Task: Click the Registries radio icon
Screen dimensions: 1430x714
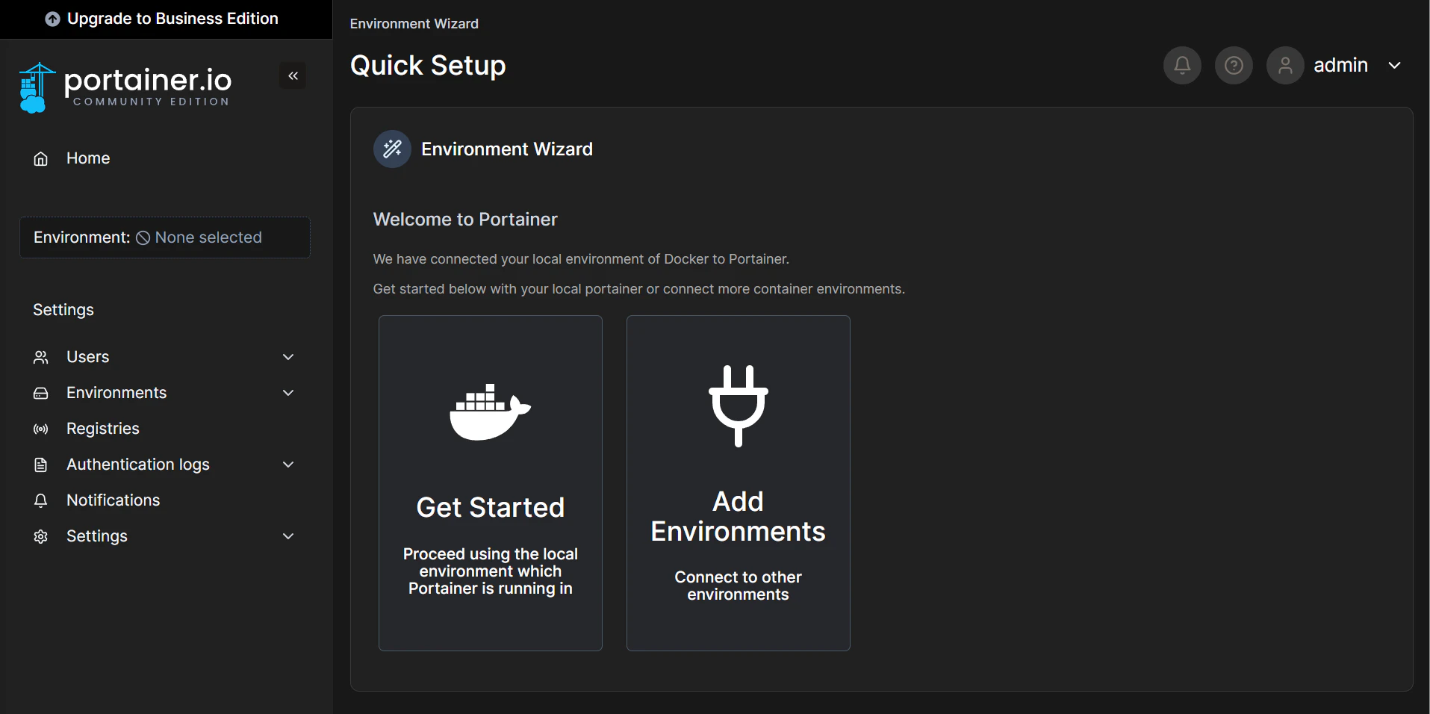Action: pyautogui.click(x=41, y=429)
